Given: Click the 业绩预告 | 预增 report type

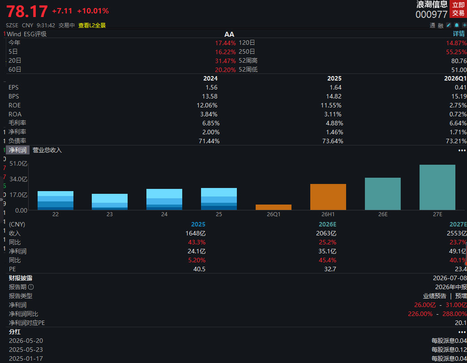Looking at the screenshot, I should pyautogui.click(x=445, y=296).
